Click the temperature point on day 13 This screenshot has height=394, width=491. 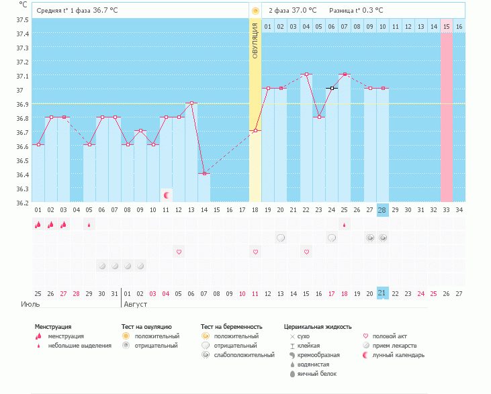click(191, 103)
